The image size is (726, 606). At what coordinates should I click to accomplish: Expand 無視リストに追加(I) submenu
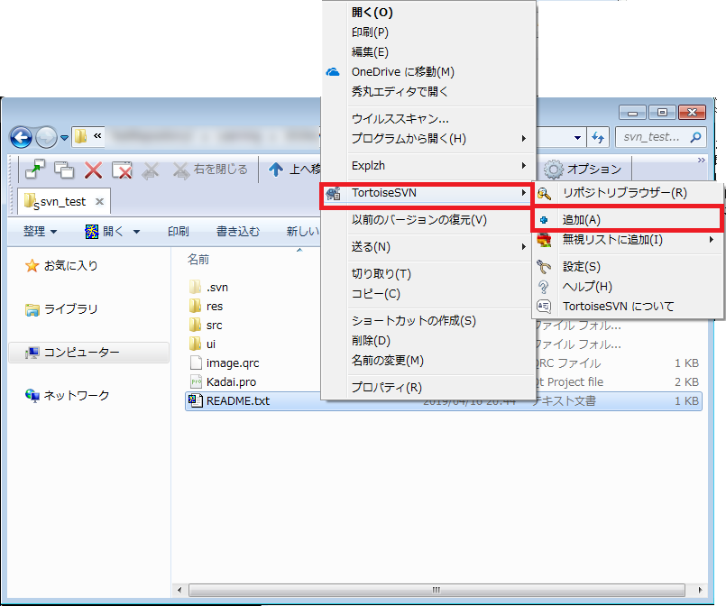click(x=628, y=240)
